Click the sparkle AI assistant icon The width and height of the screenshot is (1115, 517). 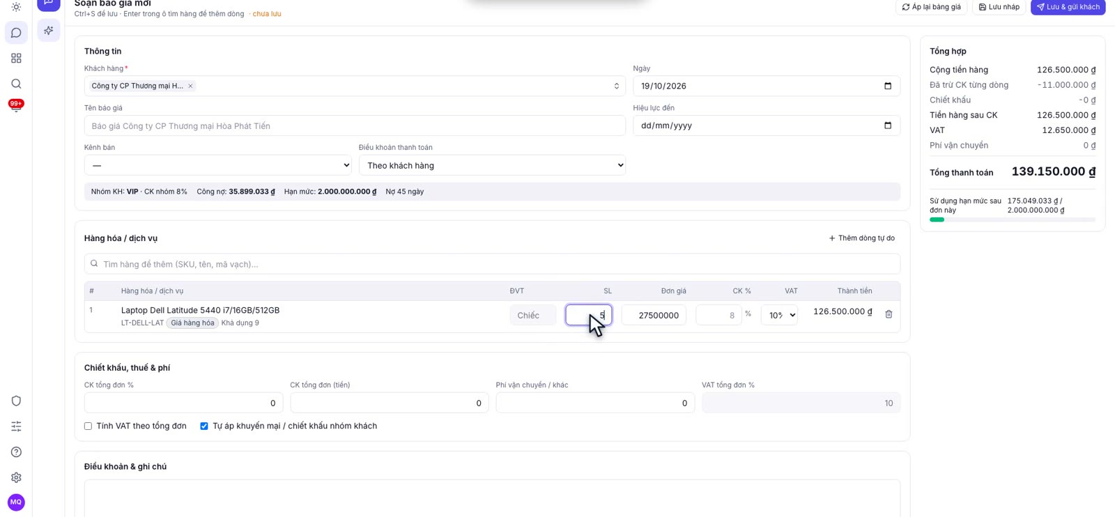[49, 31]
